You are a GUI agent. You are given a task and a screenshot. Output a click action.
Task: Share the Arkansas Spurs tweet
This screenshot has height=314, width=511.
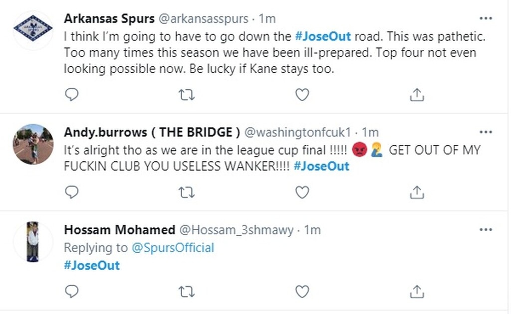point(417,94)
